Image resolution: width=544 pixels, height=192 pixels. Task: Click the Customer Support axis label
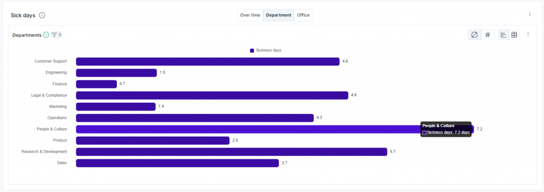(x=50, y=62)
